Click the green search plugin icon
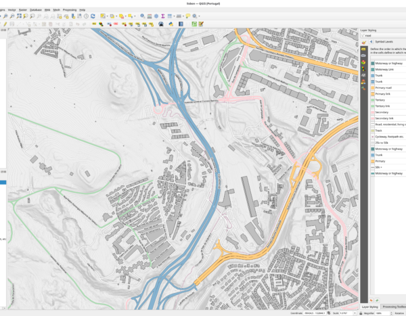406x316 pixels. (x=194, y=24)
